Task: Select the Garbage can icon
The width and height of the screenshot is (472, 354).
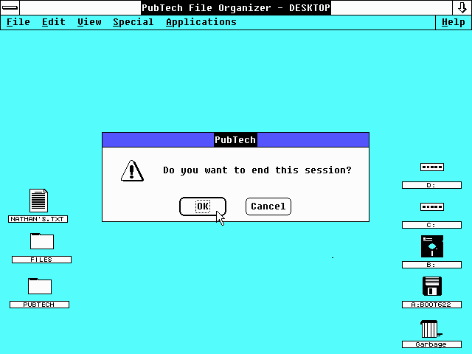Action: (x=431, y=329)
